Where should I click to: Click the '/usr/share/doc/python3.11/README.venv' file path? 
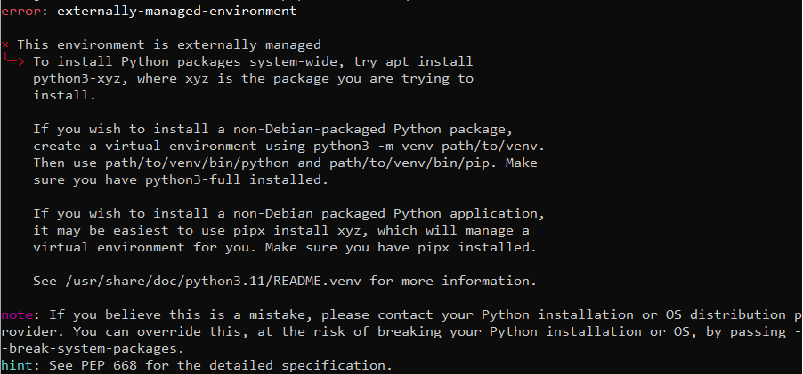(213, 282)
